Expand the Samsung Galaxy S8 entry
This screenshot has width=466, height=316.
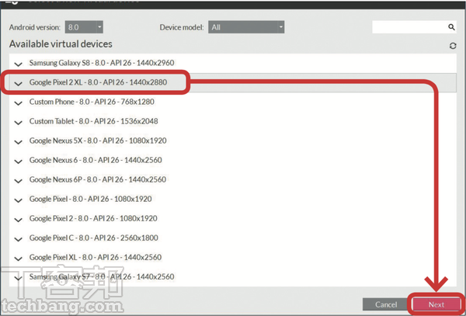19,64
